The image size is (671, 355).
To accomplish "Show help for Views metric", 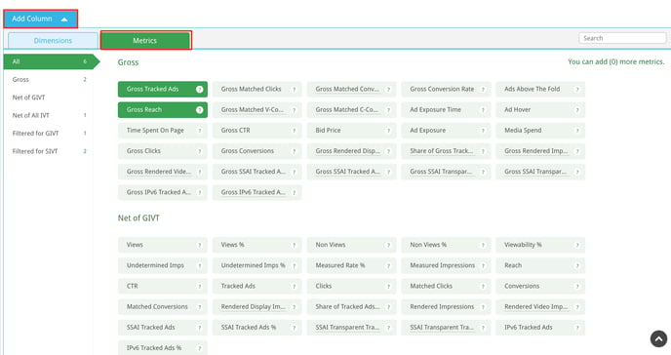I will click(199, 245).
